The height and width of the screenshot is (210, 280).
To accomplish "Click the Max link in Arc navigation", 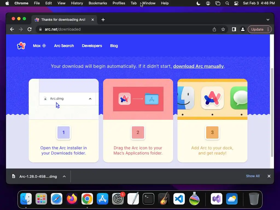I will coord(39,46).
